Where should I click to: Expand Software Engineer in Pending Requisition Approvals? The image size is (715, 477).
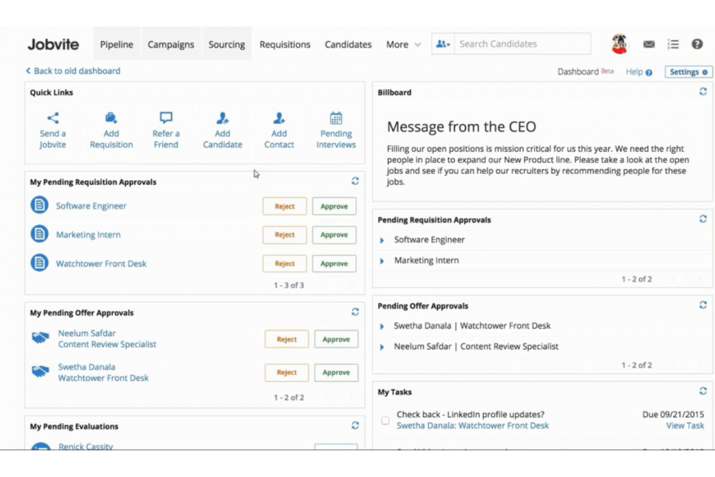tap(382, 240)
